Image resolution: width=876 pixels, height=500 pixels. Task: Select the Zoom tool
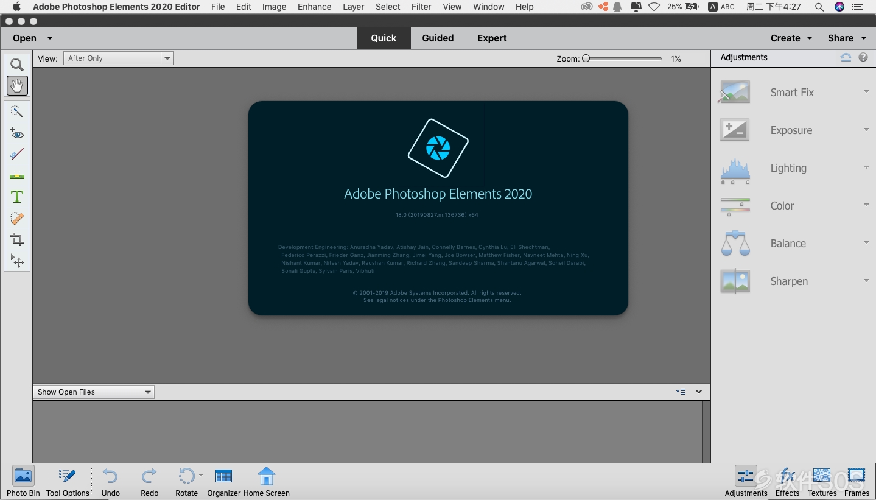[17, 65]
